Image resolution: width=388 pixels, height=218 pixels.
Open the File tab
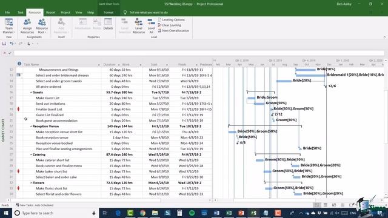(x=7, y=12)
